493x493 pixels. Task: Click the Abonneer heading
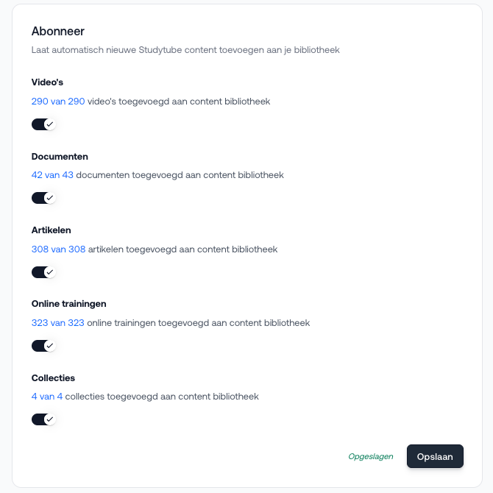tap(58, 32)
